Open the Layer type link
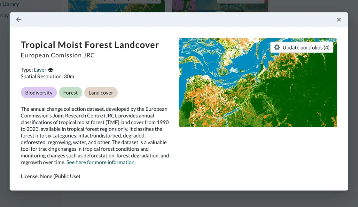This screenshot has height=207, width=358. 40,70
